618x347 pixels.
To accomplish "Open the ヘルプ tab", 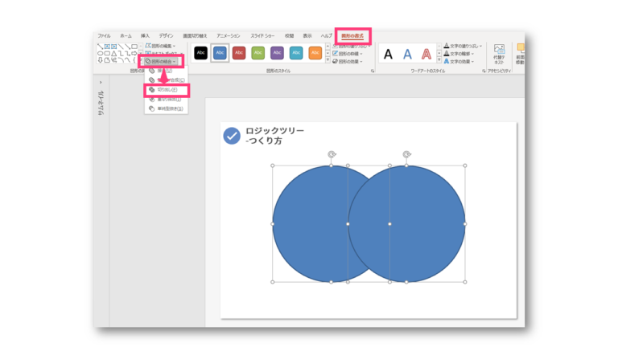I will click(327, 36).
